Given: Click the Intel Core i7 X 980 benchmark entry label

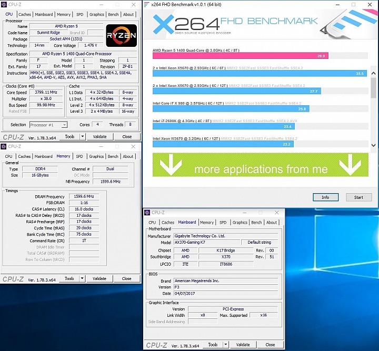Looking at the screenshot, I should (x=188, y=103).
